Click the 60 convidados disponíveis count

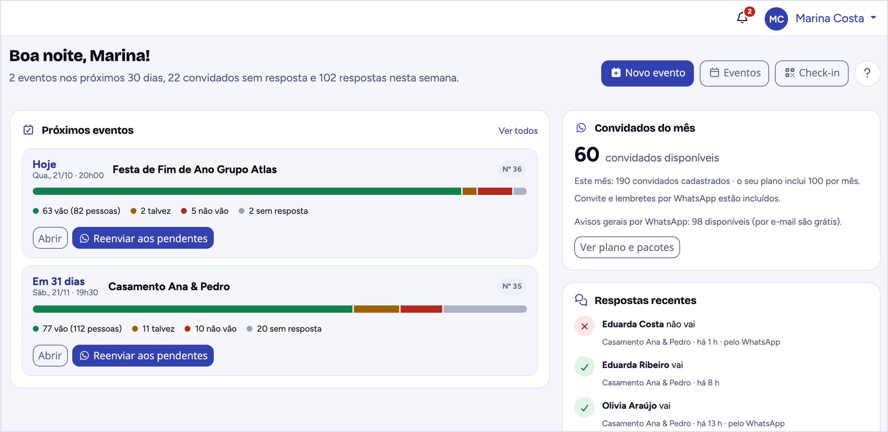click(647, 155)
